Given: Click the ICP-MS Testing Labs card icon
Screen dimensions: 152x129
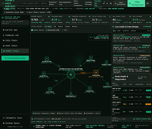Looking at the screenshot, I should pyautogui.click(x=110, y=17).
